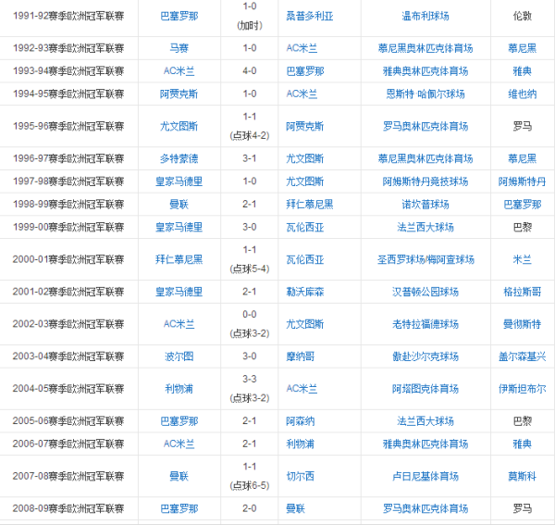The image size is (555, 525).
Task: Click 莫斯科 city link
Action: (x=523, y=476)
